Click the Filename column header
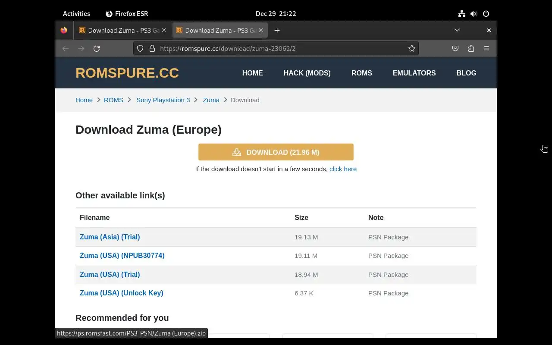The height and width of the screenshot is (345, 552). [x=94, y=217]
